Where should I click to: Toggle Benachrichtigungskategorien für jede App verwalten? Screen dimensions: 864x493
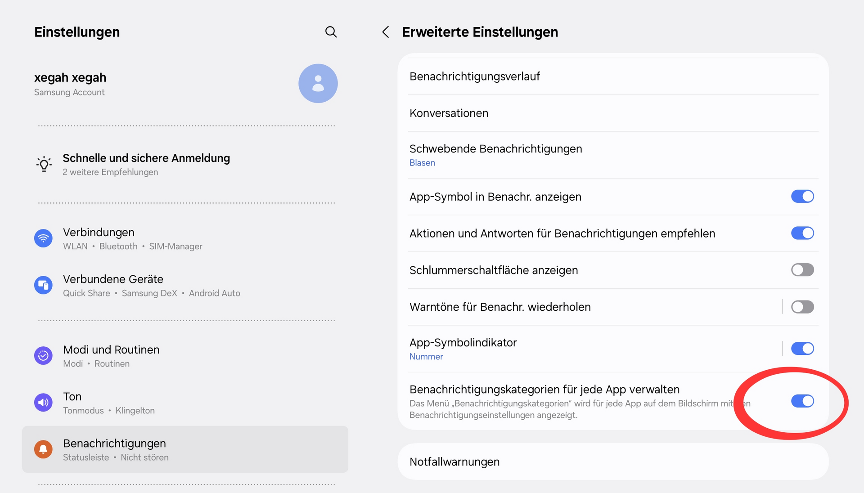point(802,401)
